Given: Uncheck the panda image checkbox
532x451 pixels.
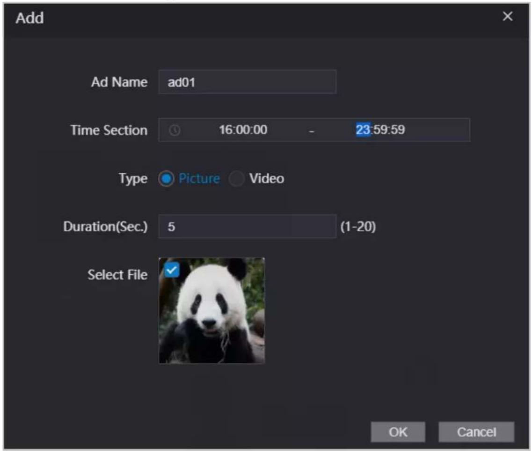Looking at the screenshot, I should (172, 270).
